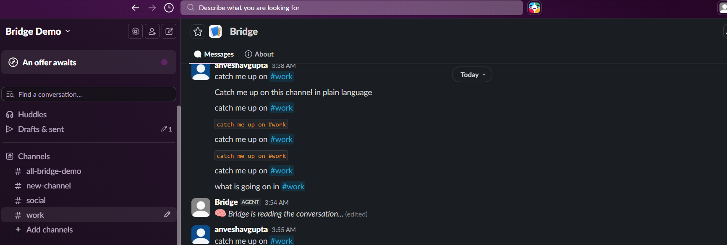The width and height of the screenshot is (727, 245).
Task: Click the plus icon beside Add channels
Action: 18,230
